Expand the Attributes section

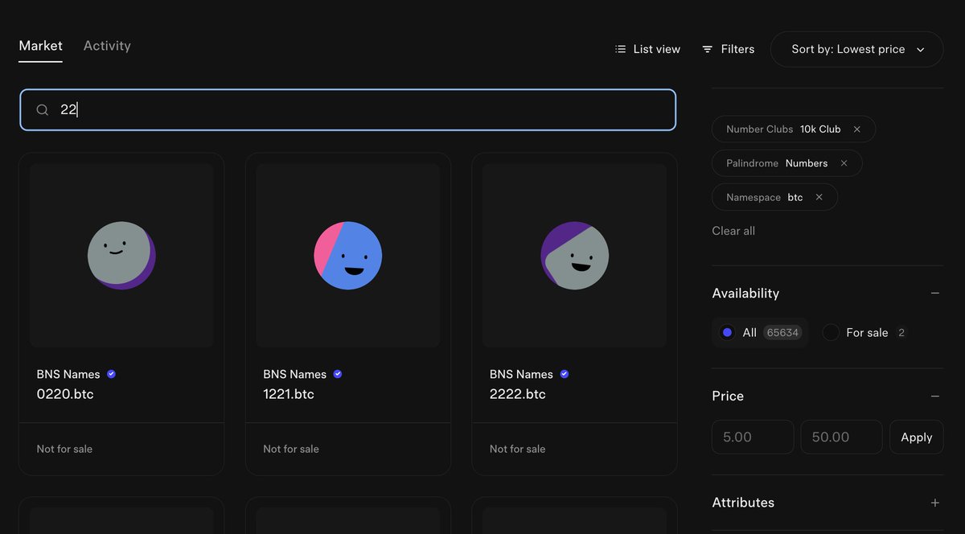pyautogui.click(x=935, y=503)
